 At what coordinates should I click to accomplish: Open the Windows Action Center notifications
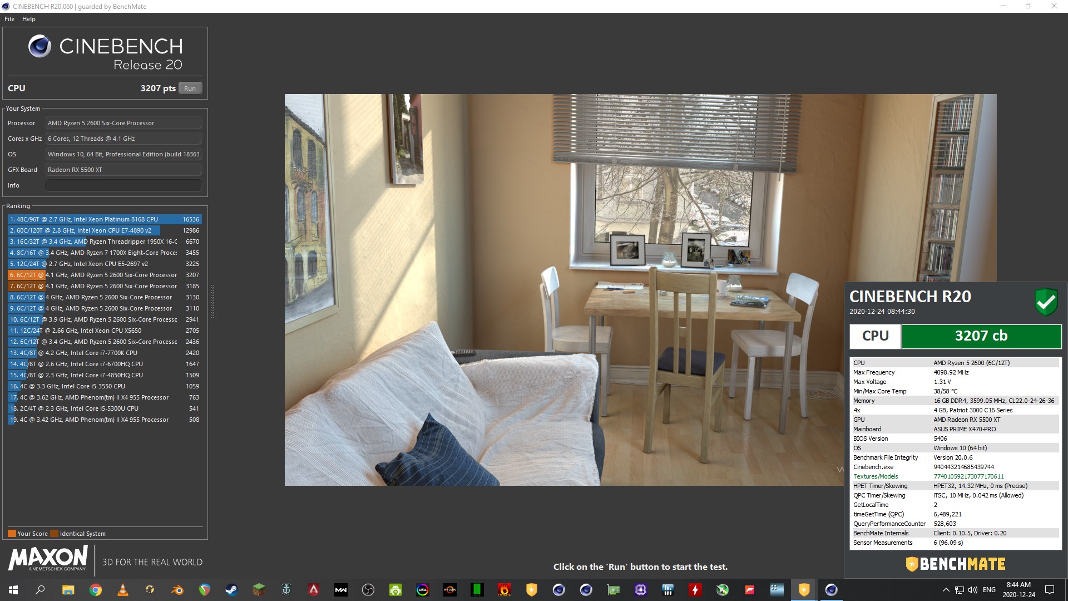point(1050,590)
